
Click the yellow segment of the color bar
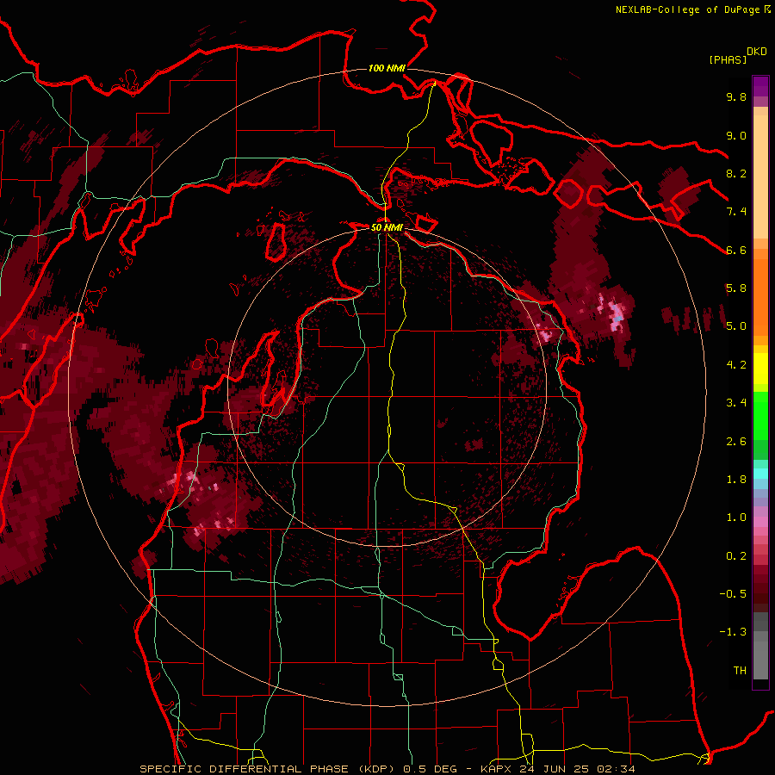coord(760,369)
